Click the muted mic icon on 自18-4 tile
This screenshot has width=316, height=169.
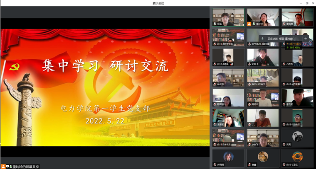215,64
